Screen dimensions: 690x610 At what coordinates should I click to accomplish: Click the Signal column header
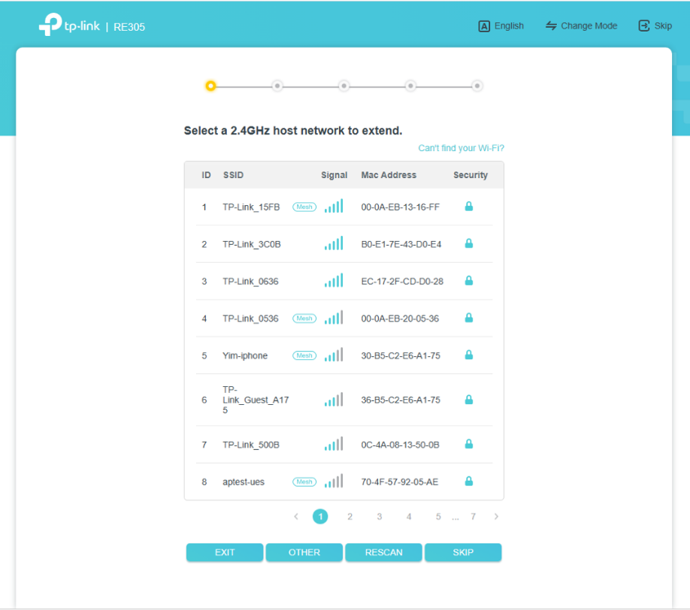[334, 175]
